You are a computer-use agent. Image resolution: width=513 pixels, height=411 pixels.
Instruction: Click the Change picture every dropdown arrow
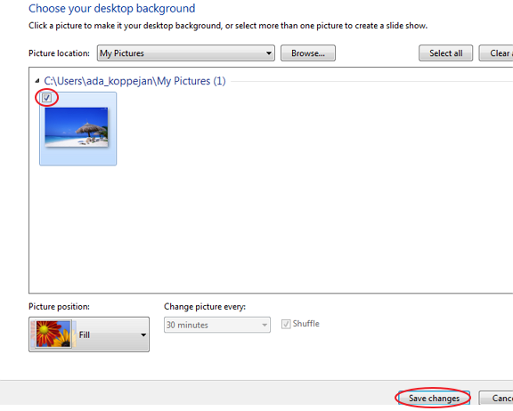[x=265, y=325]
